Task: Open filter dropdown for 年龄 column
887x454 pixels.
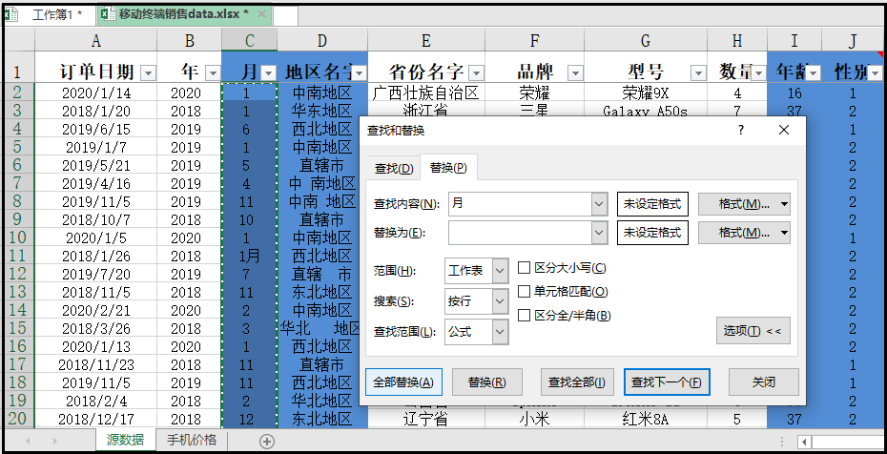Action: tap(814, 72)
